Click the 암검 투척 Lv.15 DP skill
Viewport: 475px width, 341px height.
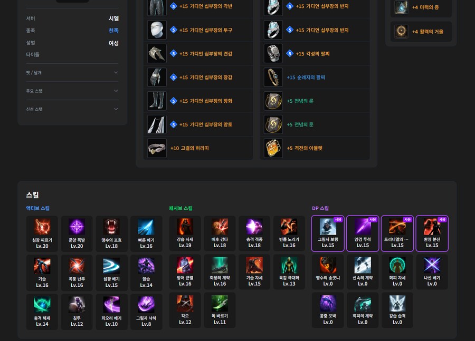(363, 233)
